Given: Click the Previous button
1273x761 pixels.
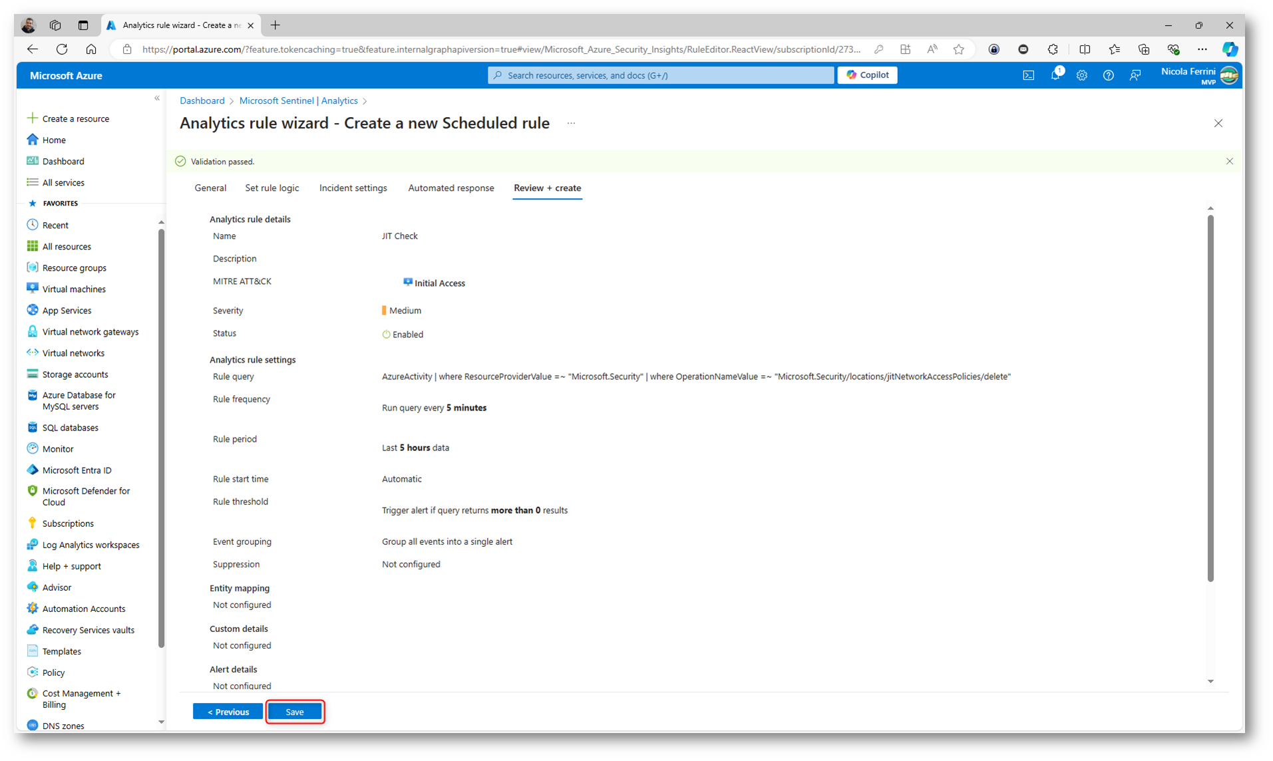Looking at the screenshot, I should (228, 712).
